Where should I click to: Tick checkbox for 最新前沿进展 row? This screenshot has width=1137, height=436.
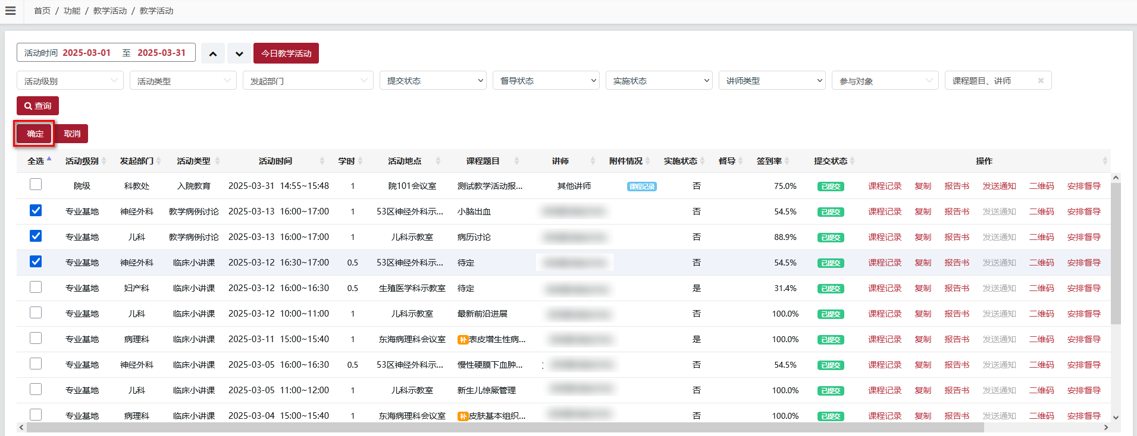(x=36, y=312)
